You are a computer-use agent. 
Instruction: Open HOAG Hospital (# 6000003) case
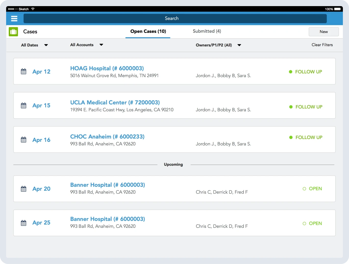tap(107, 68)
